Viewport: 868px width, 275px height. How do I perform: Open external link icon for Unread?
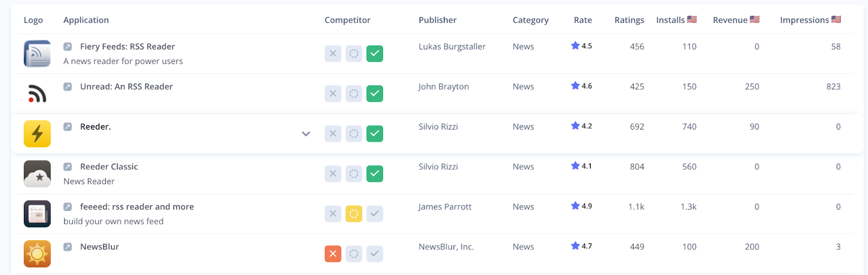pos(68,87)
